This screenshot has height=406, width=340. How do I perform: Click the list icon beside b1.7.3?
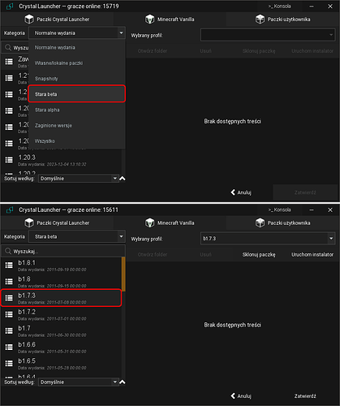[x=9, y=298]
